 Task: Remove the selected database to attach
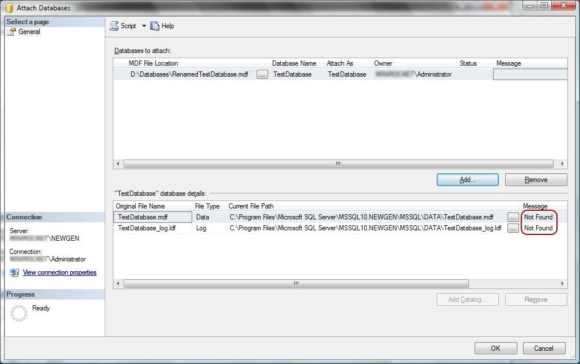[x=536, y=180]
